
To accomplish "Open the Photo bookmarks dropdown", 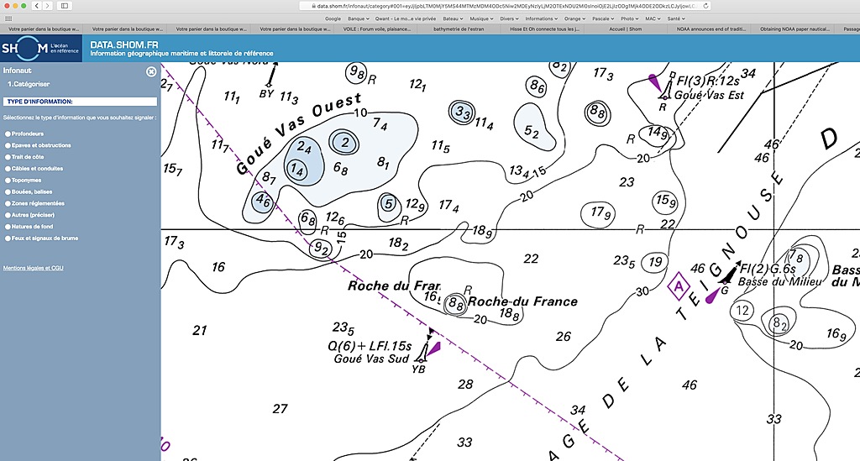I will [x=630, y=18].
